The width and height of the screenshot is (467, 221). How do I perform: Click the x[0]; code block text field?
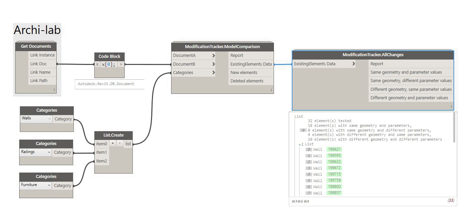coord(108,64)
